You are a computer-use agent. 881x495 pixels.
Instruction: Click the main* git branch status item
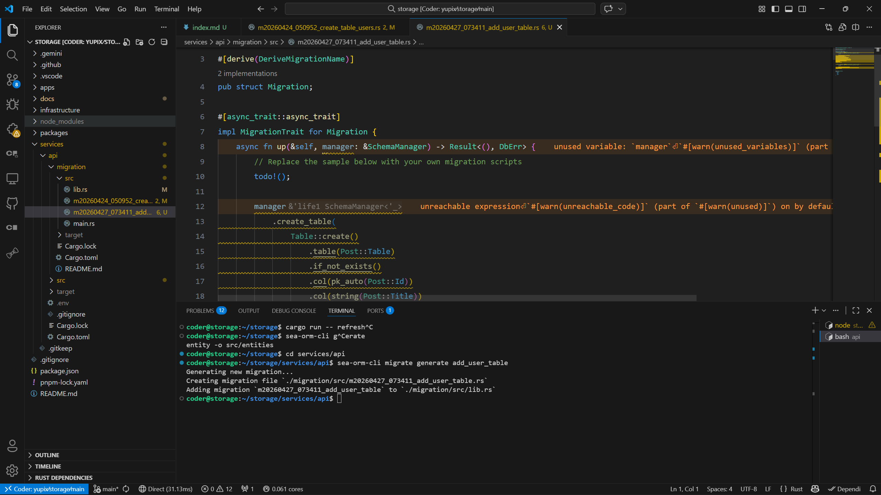107,489
